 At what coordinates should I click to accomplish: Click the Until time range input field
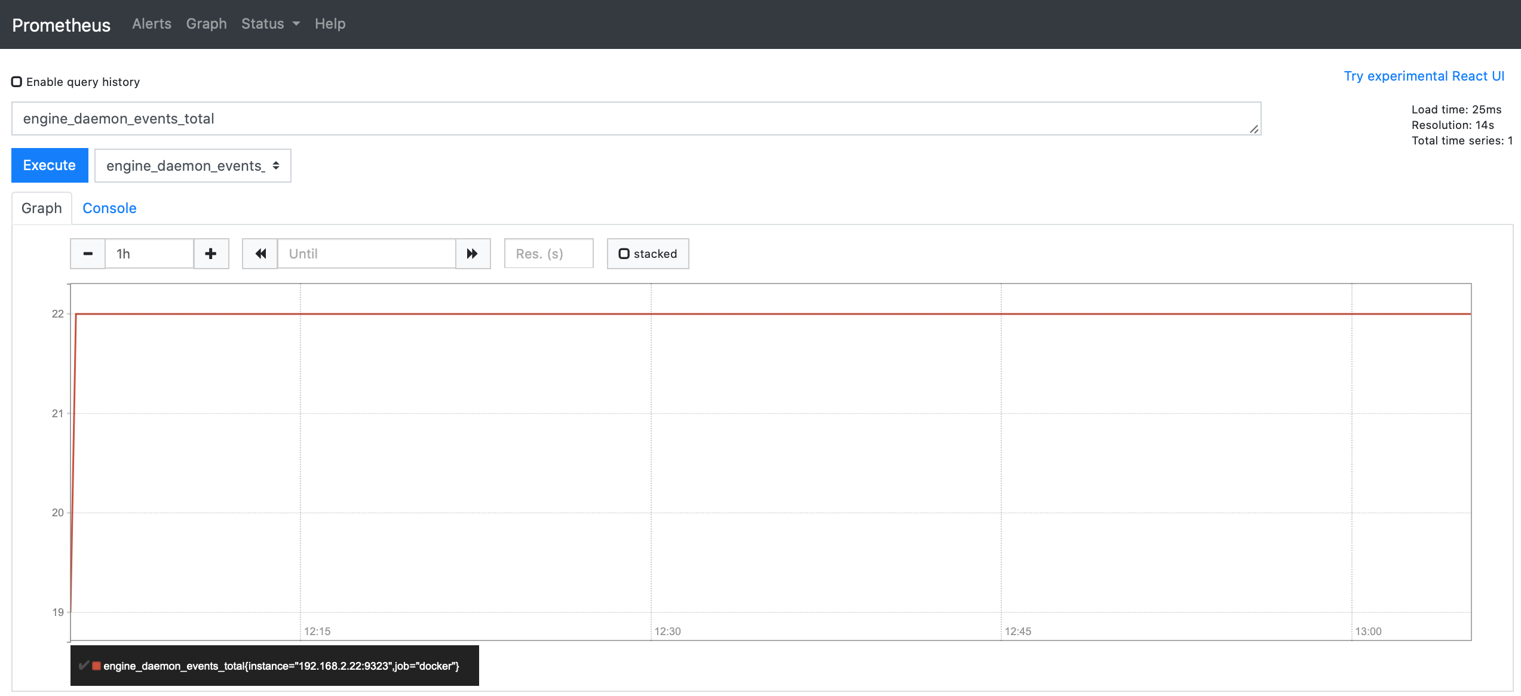(x=367, y=253)
